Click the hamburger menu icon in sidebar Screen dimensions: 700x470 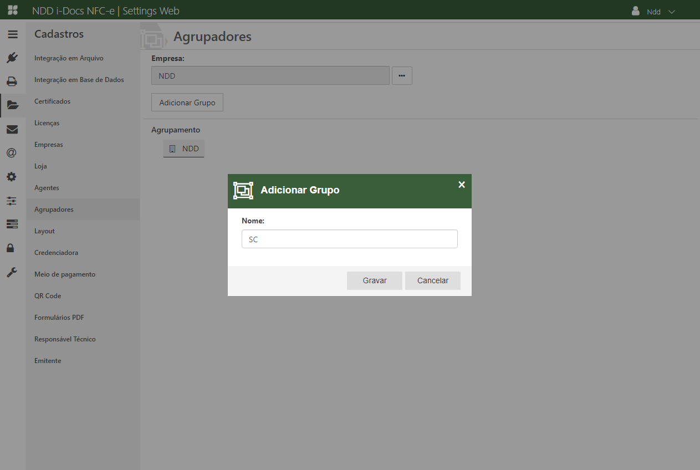point(12,34)
